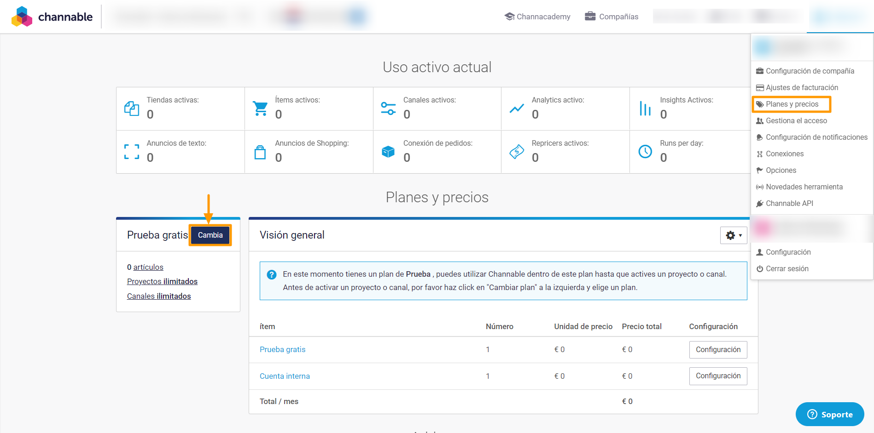Click icon beside Configuración de notificaciones
The height and width of the screenshot is (433, 874).
coord(760,137)
